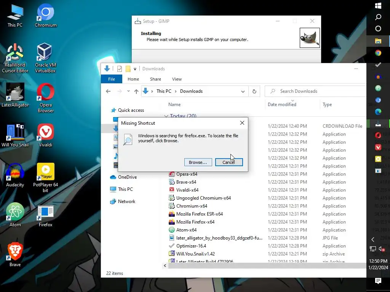This screenshot has height=292, width=390.
Task: Select Atom desktop shortcut
Action: coord(15,215)
